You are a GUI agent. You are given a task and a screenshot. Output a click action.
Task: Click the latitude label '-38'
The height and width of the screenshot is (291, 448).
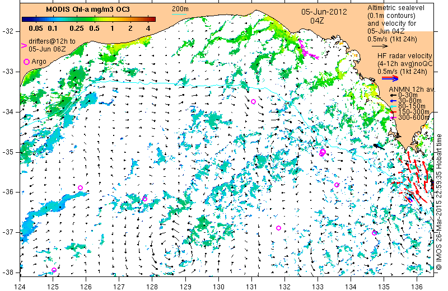pos(7,273)
